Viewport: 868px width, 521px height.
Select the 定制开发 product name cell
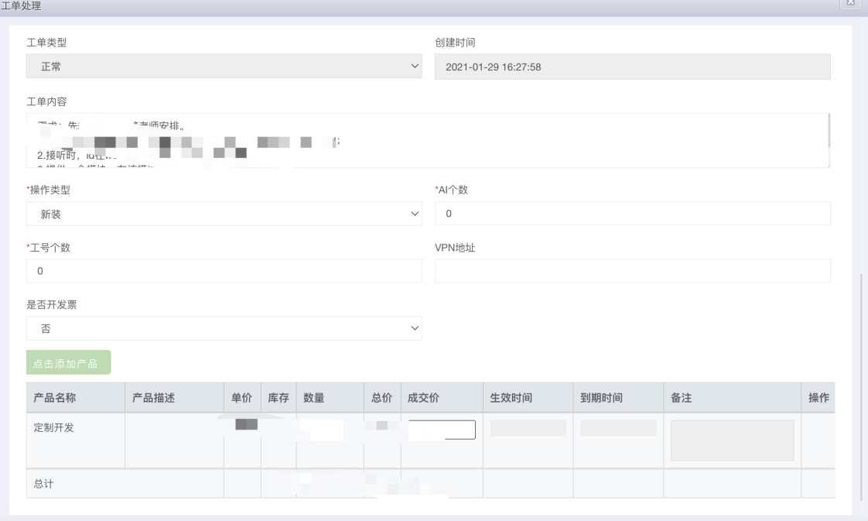54,429
